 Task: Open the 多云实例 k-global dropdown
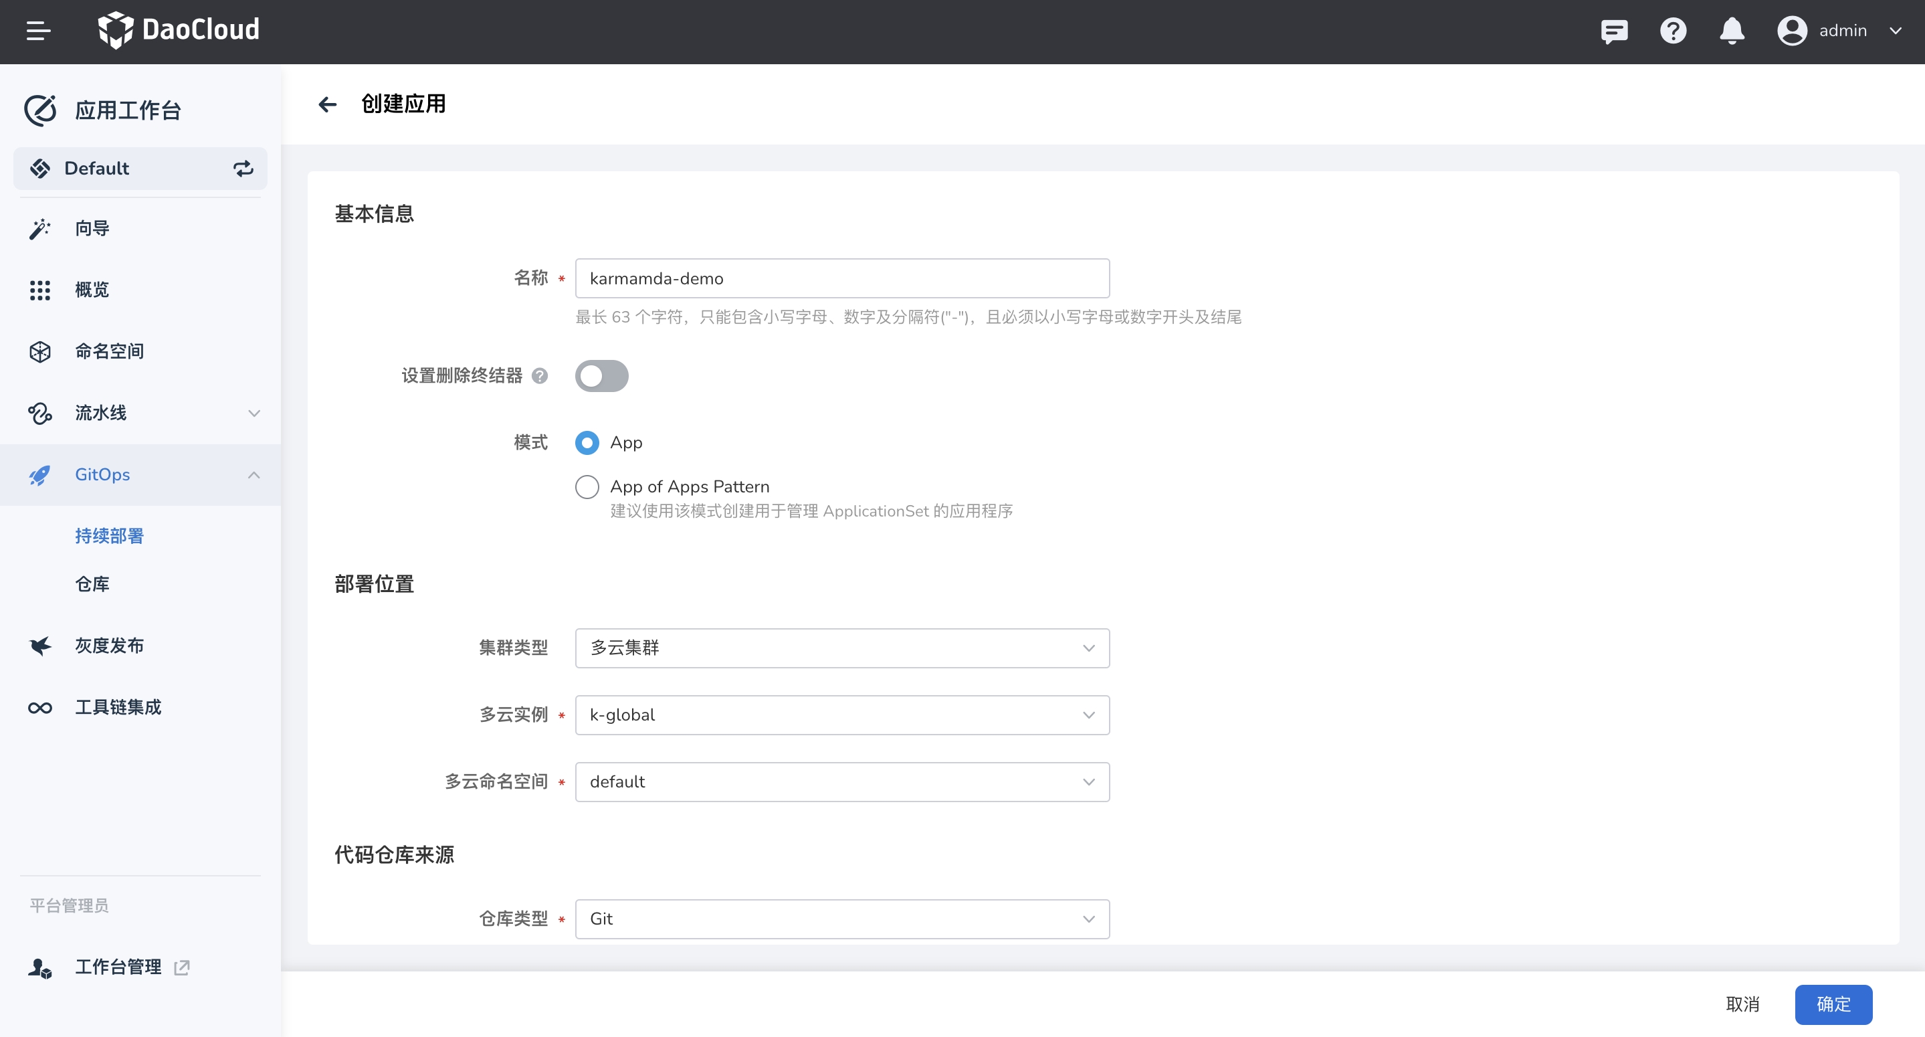[x=841, y=715]
